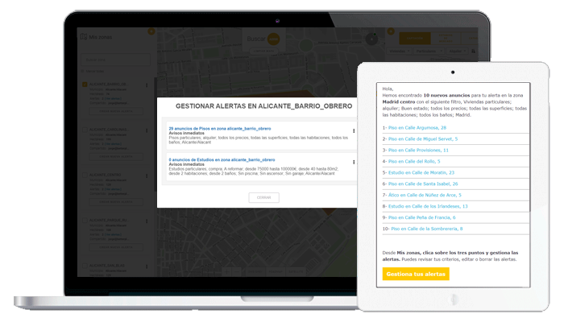
Task: Open the Particulares dropdown filter
Action: (x=429, y=52)
